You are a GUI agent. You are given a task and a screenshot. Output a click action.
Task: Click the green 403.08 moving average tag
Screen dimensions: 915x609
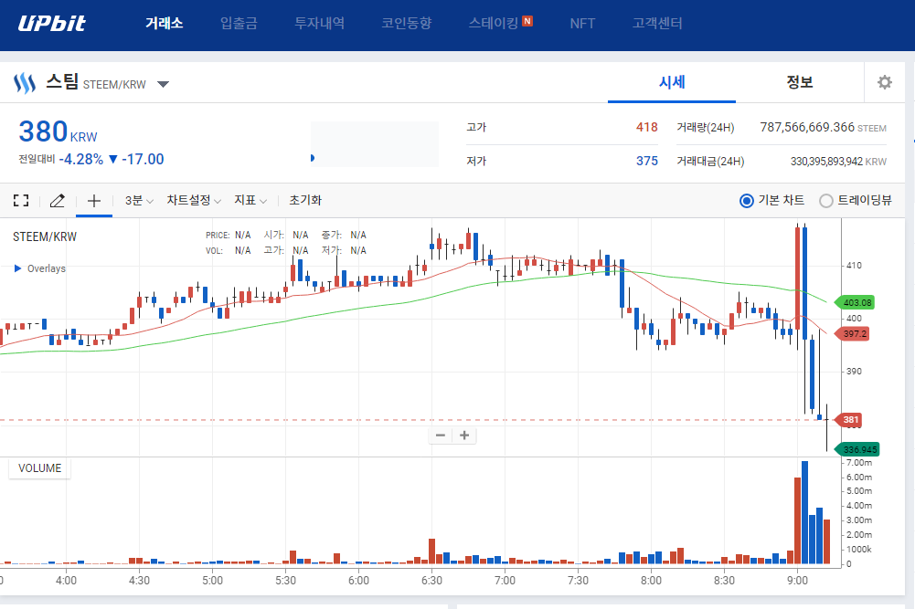click(x=856, y=302)
